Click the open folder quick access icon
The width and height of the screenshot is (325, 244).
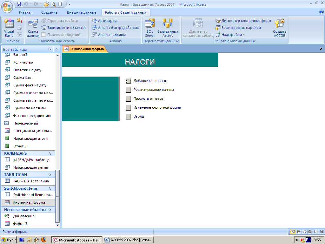pyautogui.click(x=46, y=4)
